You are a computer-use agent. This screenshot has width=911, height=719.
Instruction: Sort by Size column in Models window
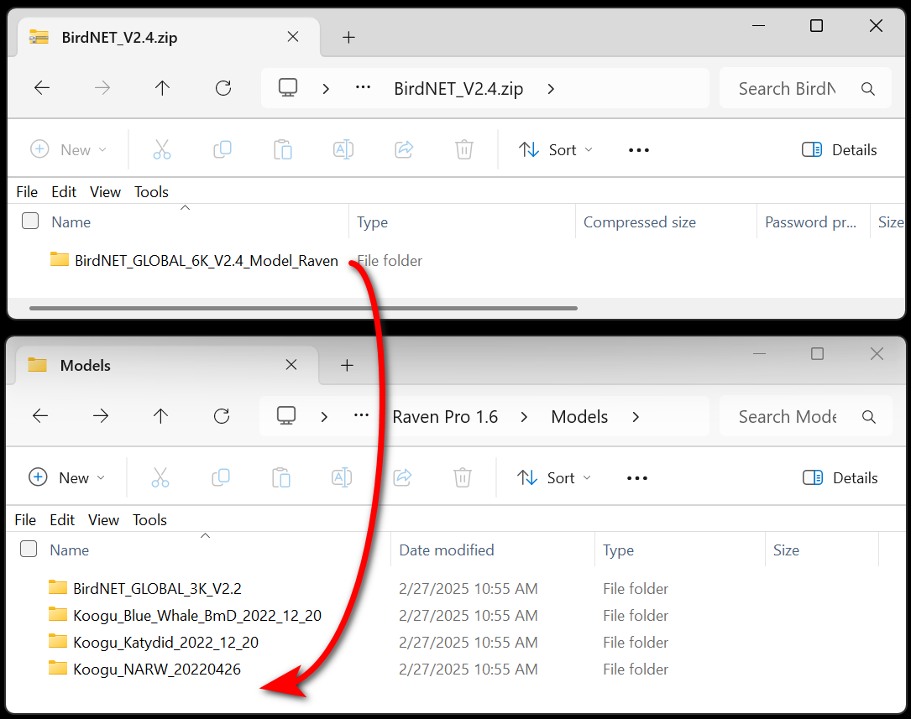pos(786,550)
